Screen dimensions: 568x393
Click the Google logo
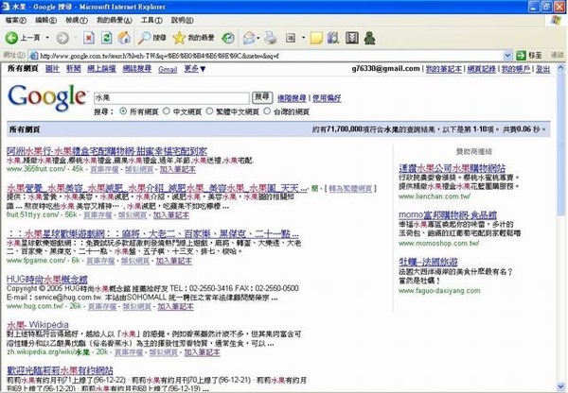click(x=47, y=97)
